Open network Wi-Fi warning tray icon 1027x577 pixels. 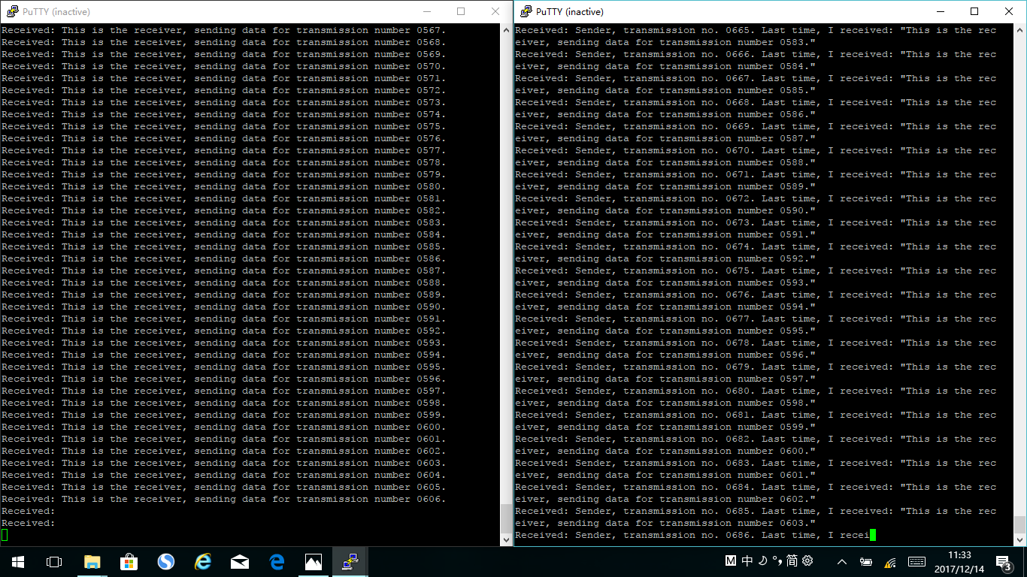tap(891, 561)
